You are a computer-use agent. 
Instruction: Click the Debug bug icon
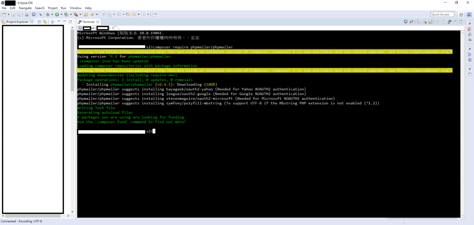47,14
